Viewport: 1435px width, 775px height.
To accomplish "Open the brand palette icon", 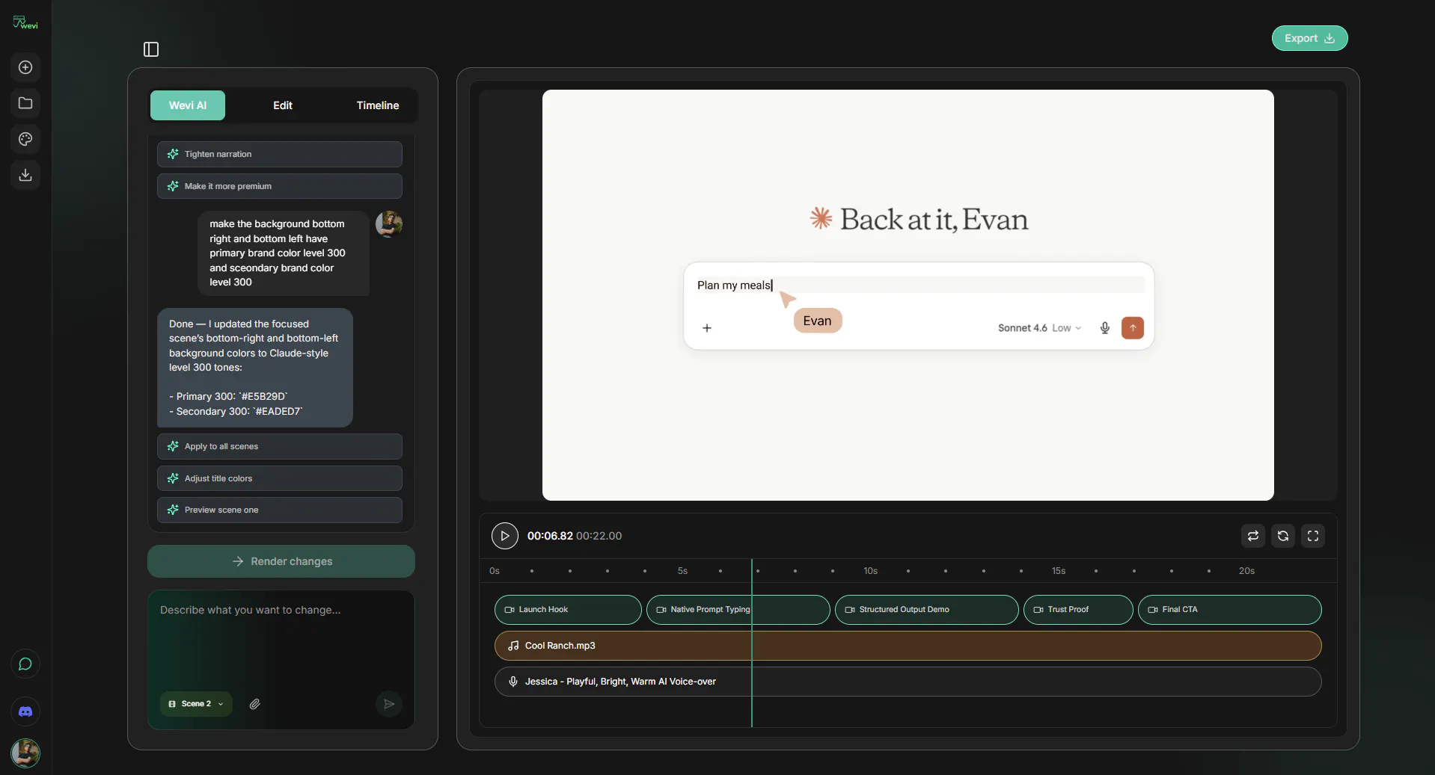I will (25, 139).
